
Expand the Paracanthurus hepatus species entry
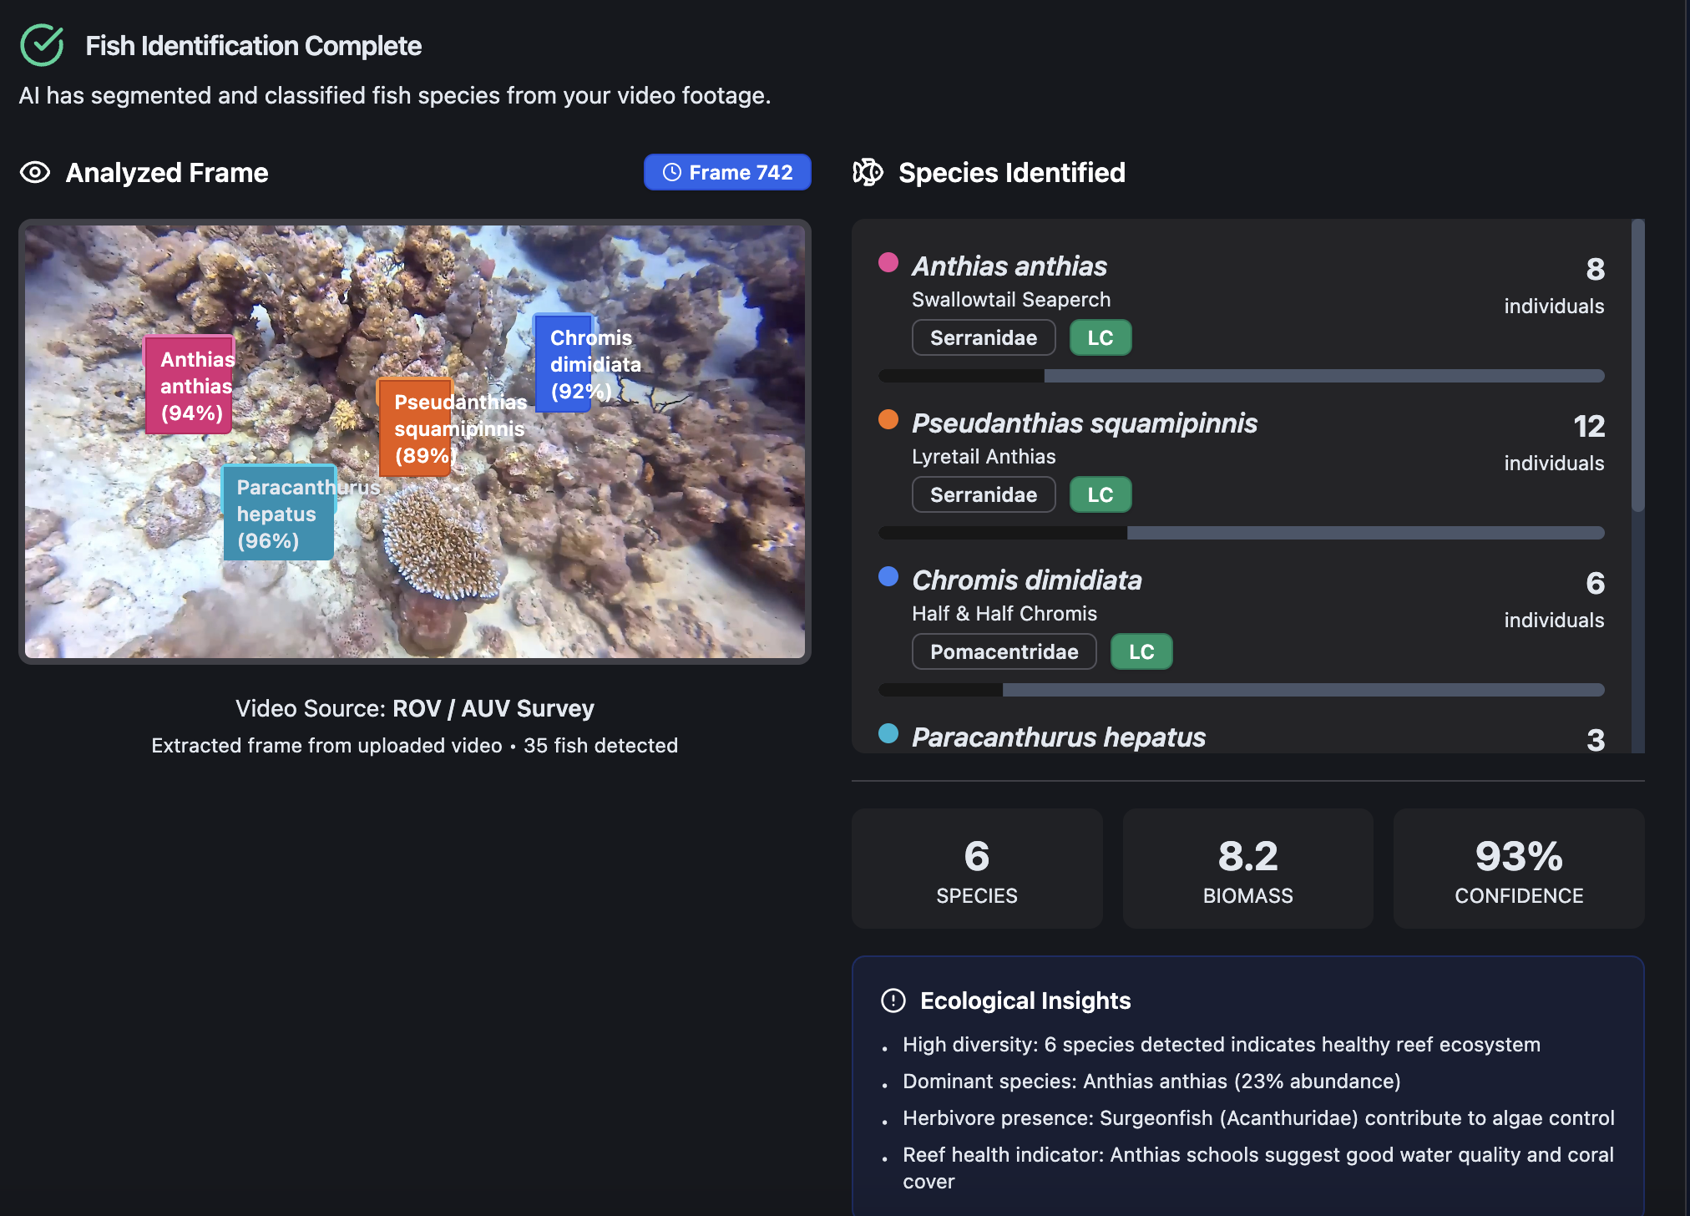[1058, 737]
